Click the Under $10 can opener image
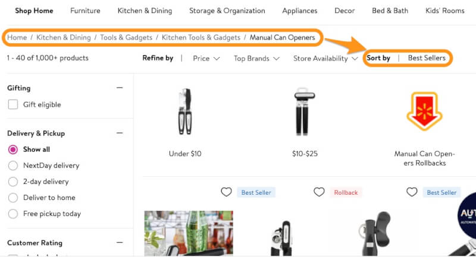This screenshot has height=257, width=476. pyautogui.click(x=185, y=111)
